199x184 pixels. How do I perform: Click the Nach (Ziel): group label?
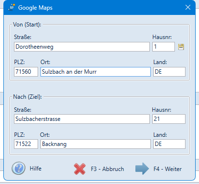27,97
